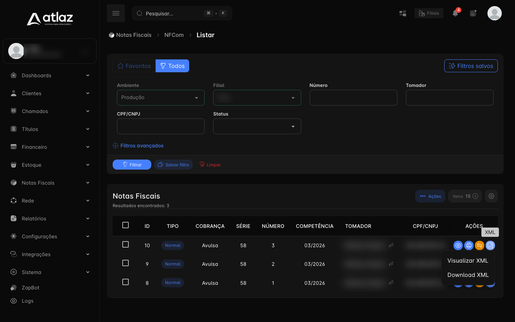Print invoice ID 10 with printer icon
Screen dimensions: 515x322
click(x=469, y=245)
